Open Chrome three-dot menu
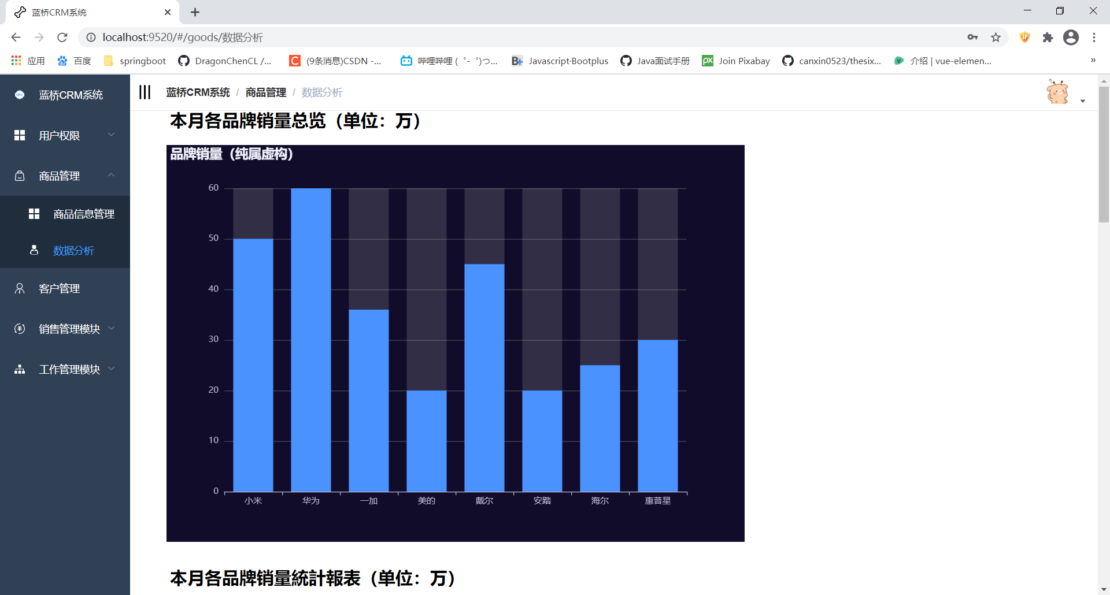Screen dimensions: 1110x595 click(1094, 37)
